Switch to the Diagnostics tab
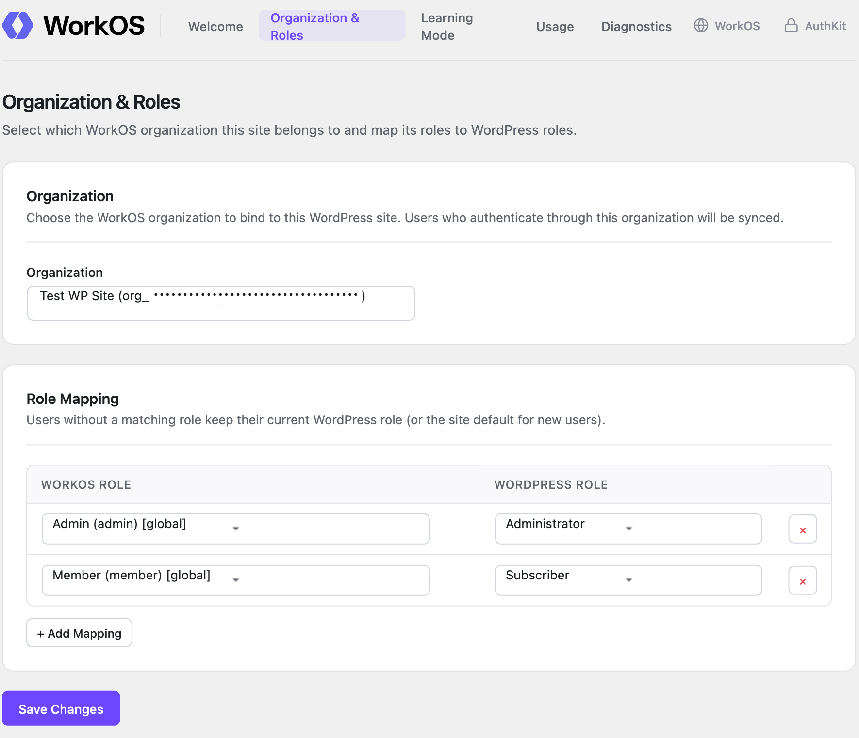859x738 pixels. click(x=636, y=27)
